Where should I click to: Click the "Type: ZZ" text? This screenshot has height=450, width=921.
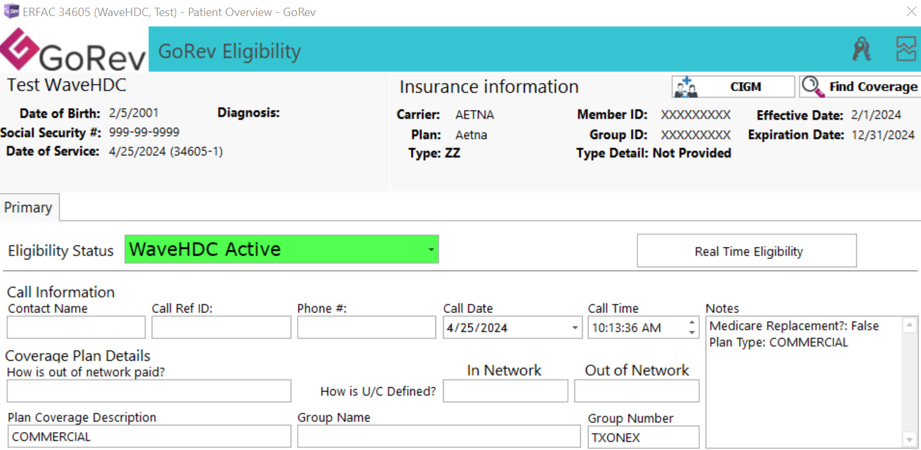434,154
